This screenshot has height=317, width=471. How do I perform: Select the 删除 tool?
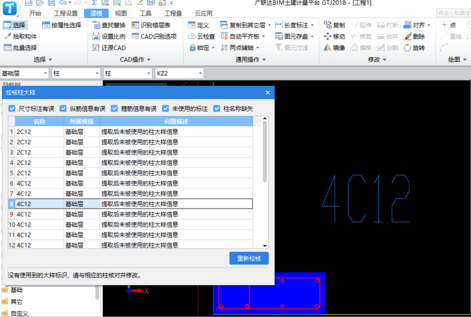coord(414,36)
